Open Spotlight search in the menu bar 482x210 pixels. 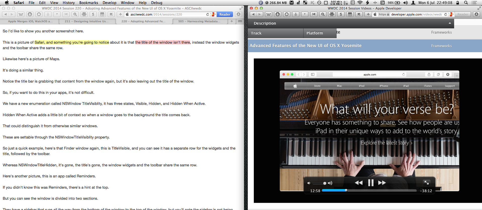click(x=466, y=3)
